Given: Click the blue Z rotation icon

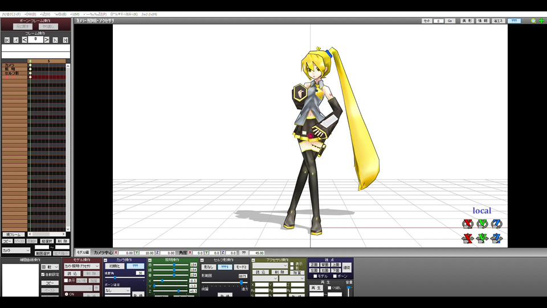Looking at the screenshot, I should [496, 224].
